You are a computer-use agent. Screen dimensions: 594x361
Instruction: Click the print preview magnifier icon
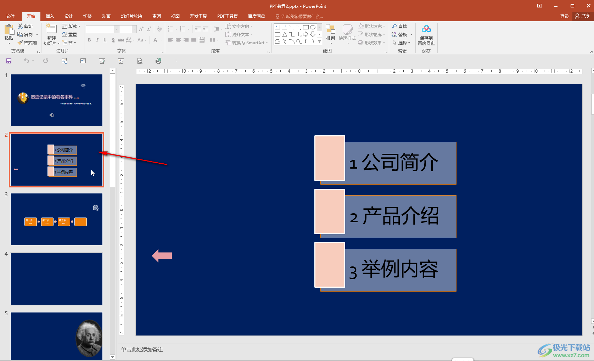click(140, 61)
